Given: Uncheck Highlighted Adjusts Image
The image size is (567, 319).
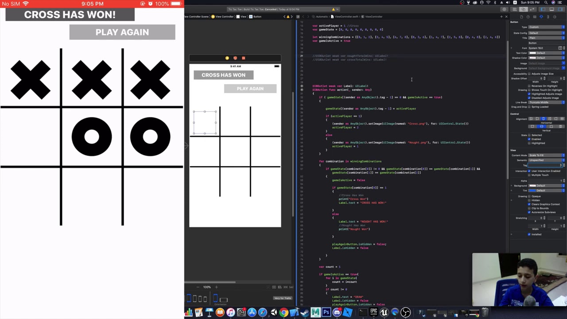Looking at the screenshot, I should (529, 94).
